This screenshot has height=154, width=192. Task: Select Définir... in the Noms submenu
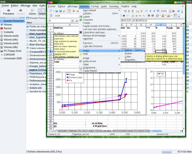click(x=130, y=50)
